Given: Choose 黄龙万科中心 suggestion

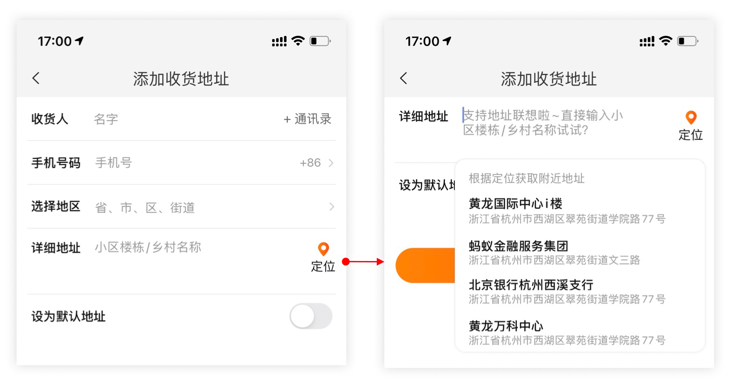Looking at the screenshot, I should point(567,332).
